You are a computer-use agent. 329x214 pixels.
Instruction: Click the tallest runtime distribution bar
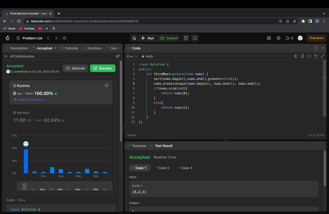[26, 161]
